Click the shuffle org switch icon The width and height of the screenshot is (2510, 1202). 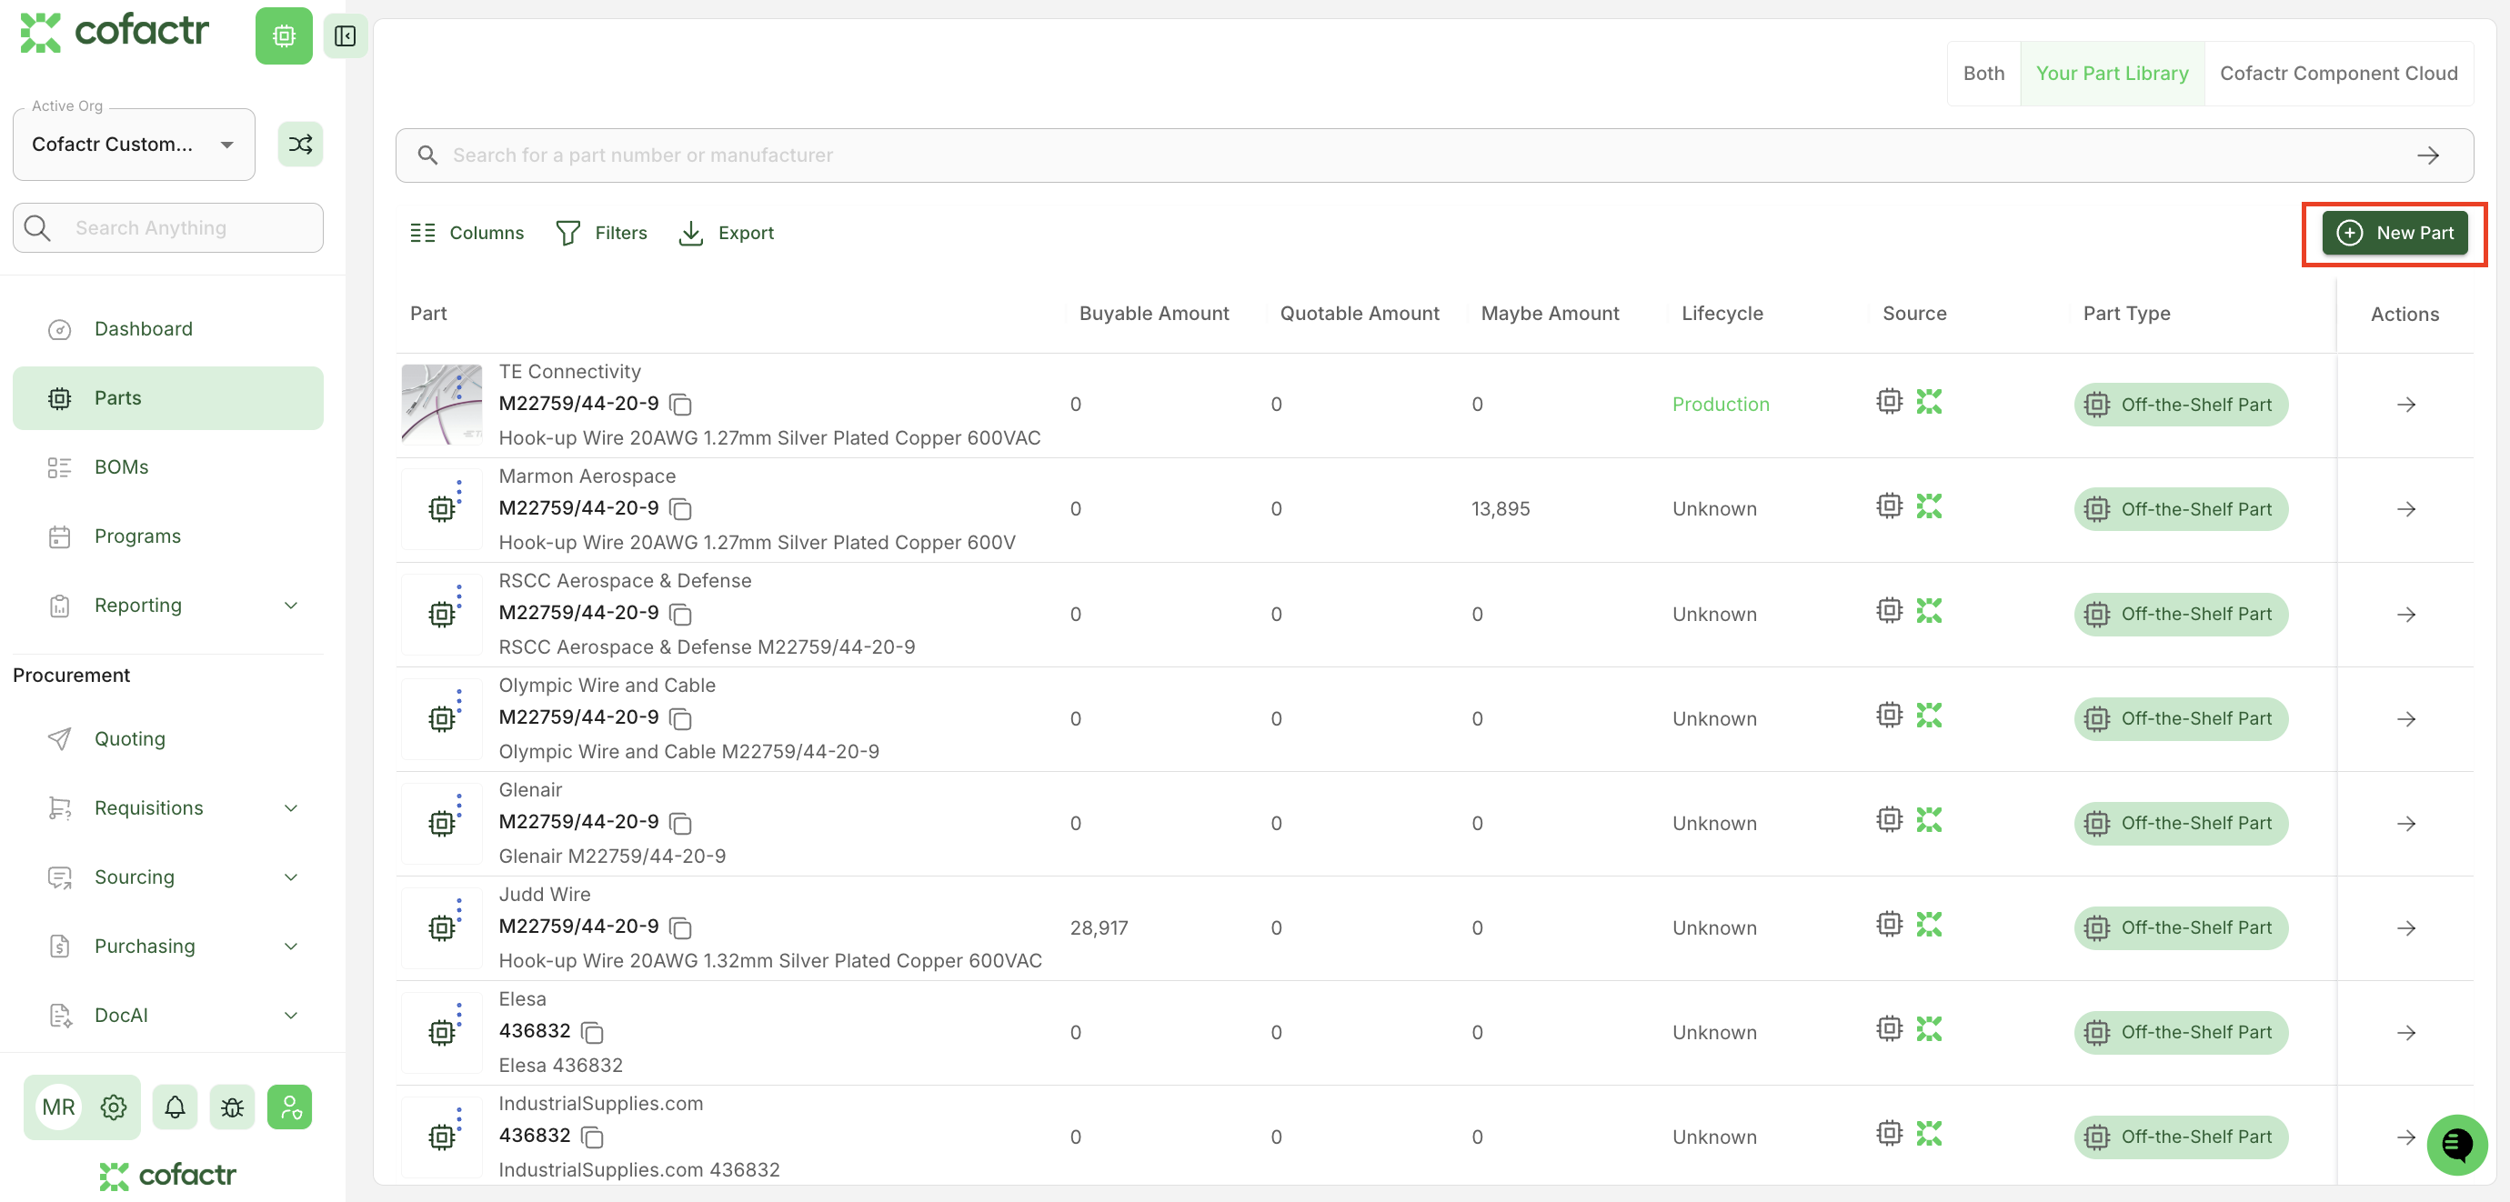pos(300,145)
